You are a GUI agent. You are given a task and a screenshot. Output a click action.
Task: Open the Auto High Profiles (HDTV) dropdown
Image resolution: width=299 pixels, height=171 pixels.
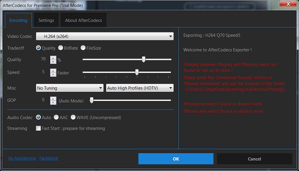[x=140, y=88]
